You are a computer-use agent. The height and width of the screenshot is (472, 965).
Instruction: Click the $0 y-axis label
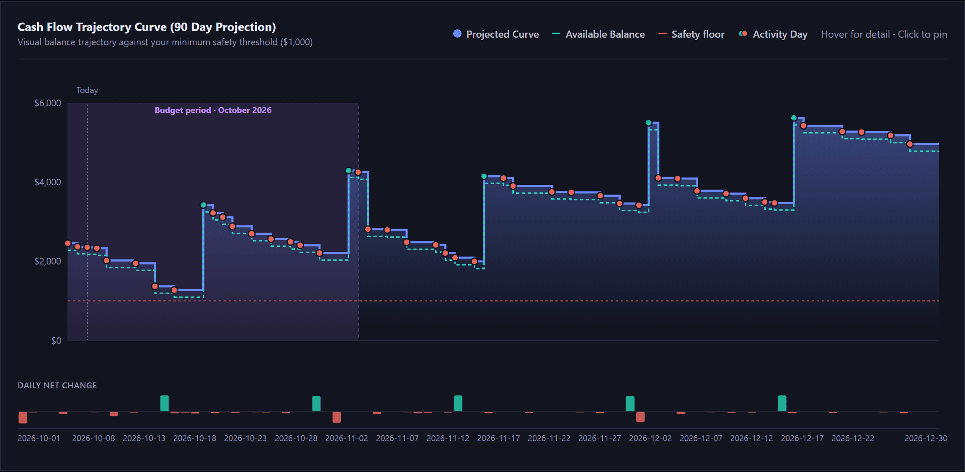pos(56,341)
